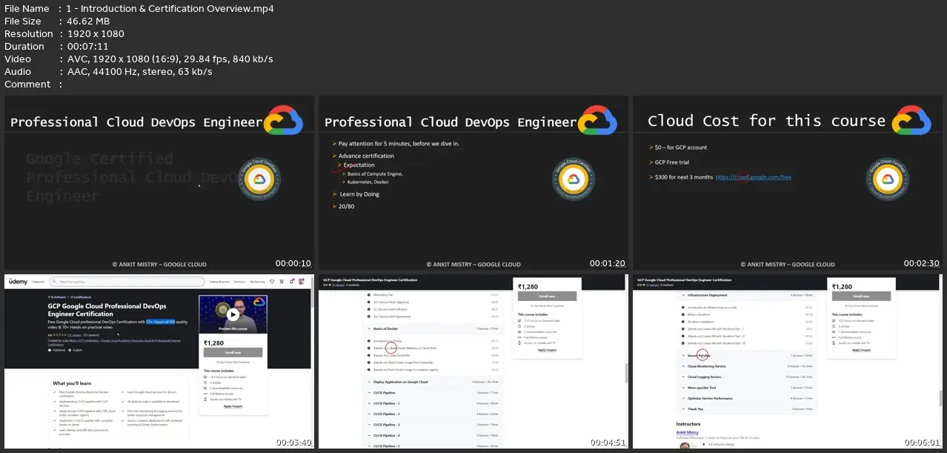Click the duration value 00:07:11
947x453 pixels.
click(x=87, y=47)
